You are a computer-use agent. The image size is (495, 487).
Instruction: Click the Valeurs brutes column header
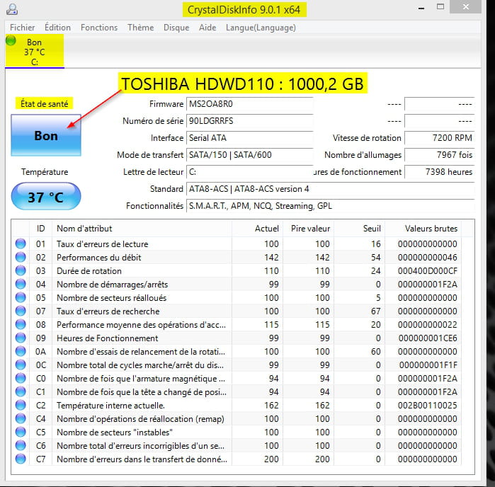coord(423,229)
